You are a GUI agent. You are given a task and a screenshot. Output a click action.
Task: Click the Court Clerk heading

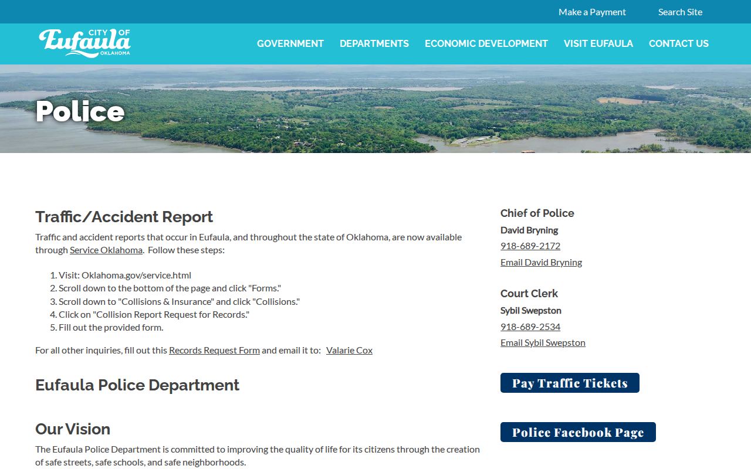pyautogui.click(x=529, y=294)
